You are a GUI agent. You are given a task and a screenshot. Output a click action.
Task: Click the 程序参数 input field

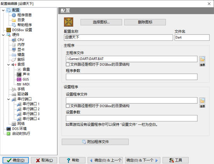(x=132, y=77)
